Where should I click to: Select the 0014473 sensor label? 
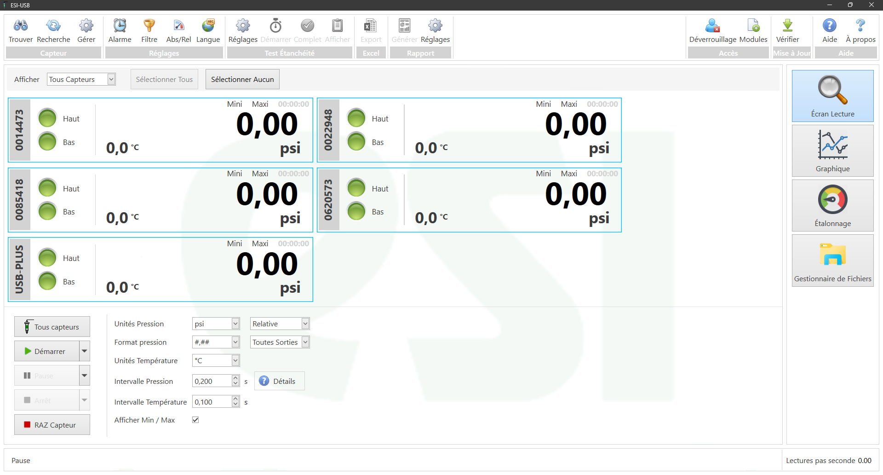click(19, 130)
